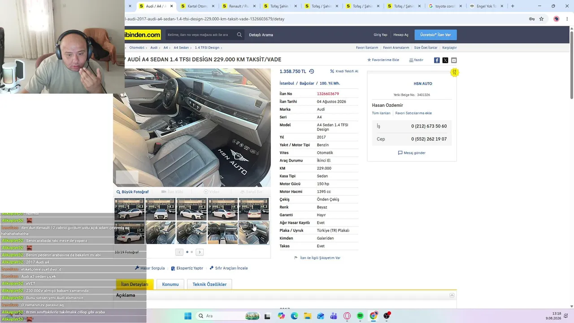Switch to the toyota corolla Google tab
574x323 pixels.
click(444, 6)
